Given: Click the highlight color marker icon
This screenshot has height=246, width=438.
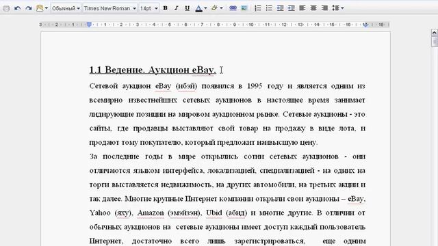Looking at the screenshot, I should (214, 8).
